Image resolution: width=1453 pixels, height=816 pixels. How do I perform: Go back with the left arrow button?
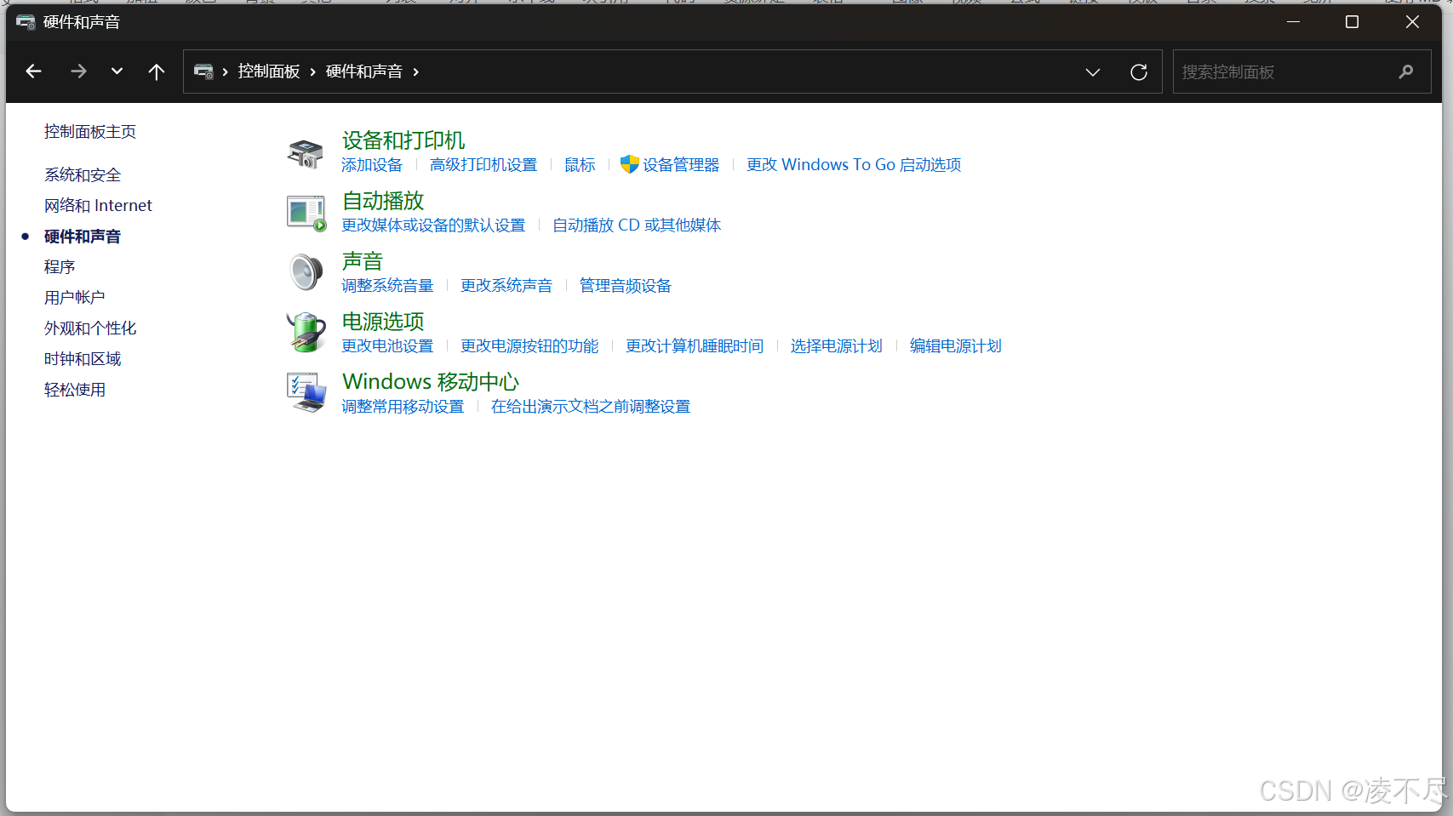pyautogui.click(x=34, y=71)
